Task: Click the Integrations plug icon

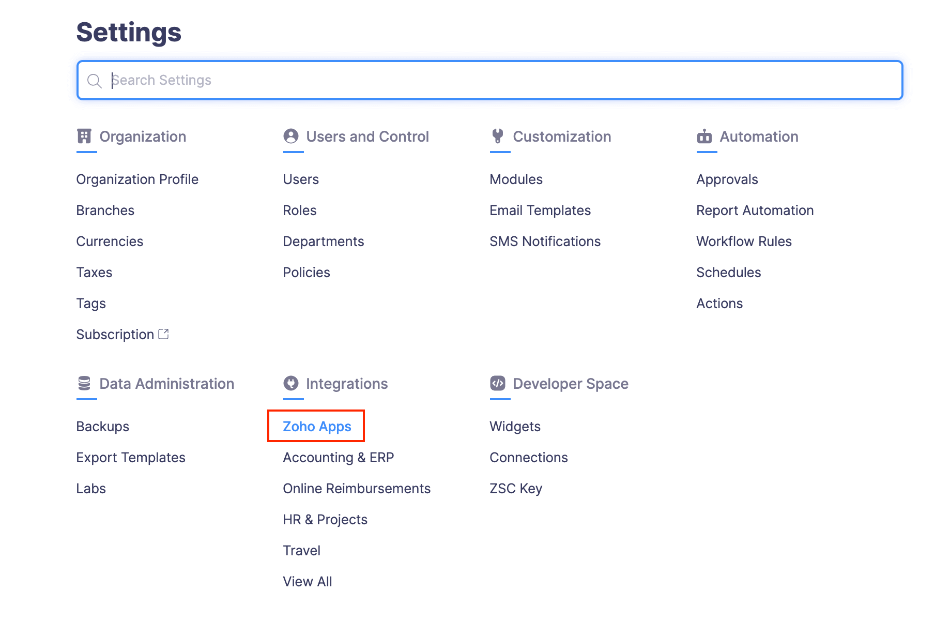Action: (x=291, y=384)
